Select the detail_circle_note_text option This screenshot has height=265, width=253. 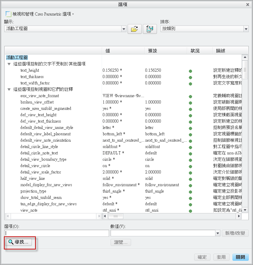coord(39,153)
